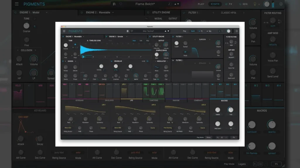Open gear settings in background Pigments window
Image resolution: width=300 pixels, height=168 pixels.
[x=281, y=4]
